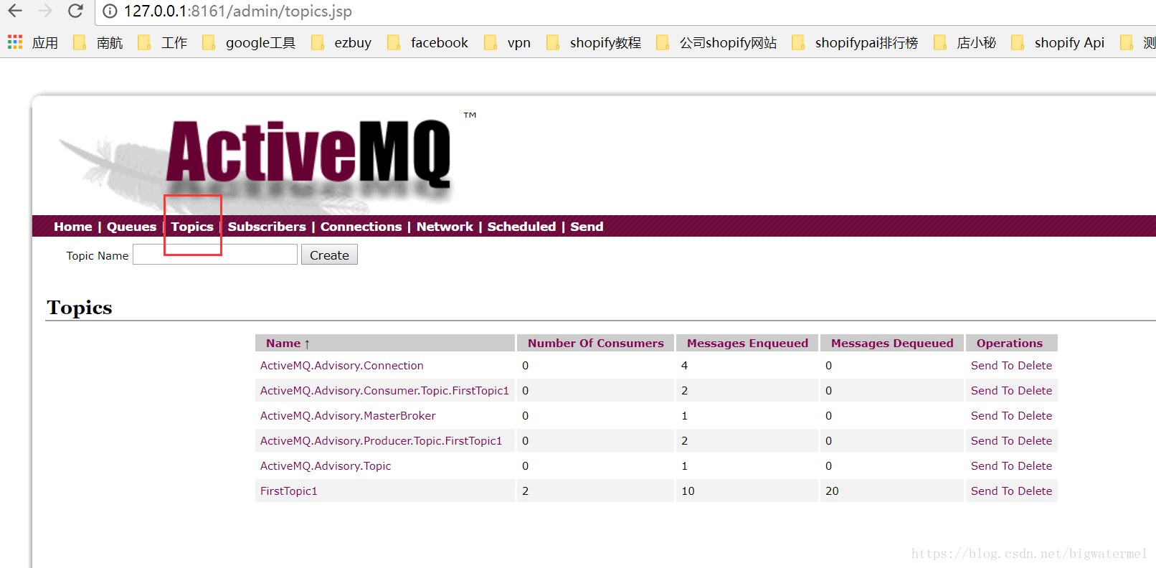The width and height of the screenshot is (1156, 568).
Task: Click the browser back arrow
Action: click(x=15, y=11)
